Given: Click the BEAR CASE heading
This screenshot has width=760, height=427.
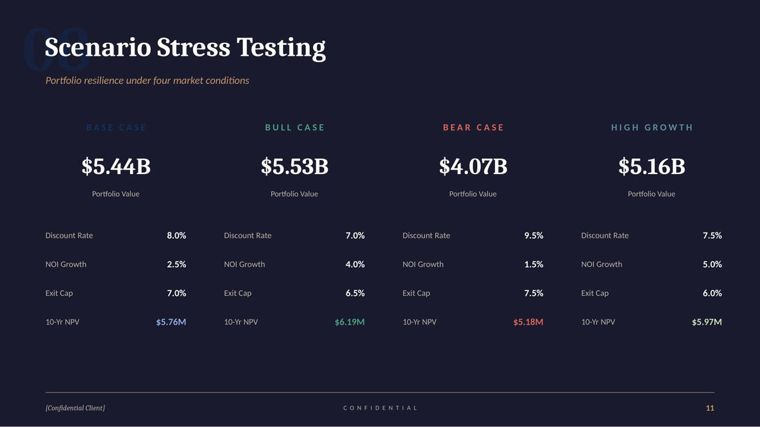Looking at the screenshot, I should coord(473,127).
